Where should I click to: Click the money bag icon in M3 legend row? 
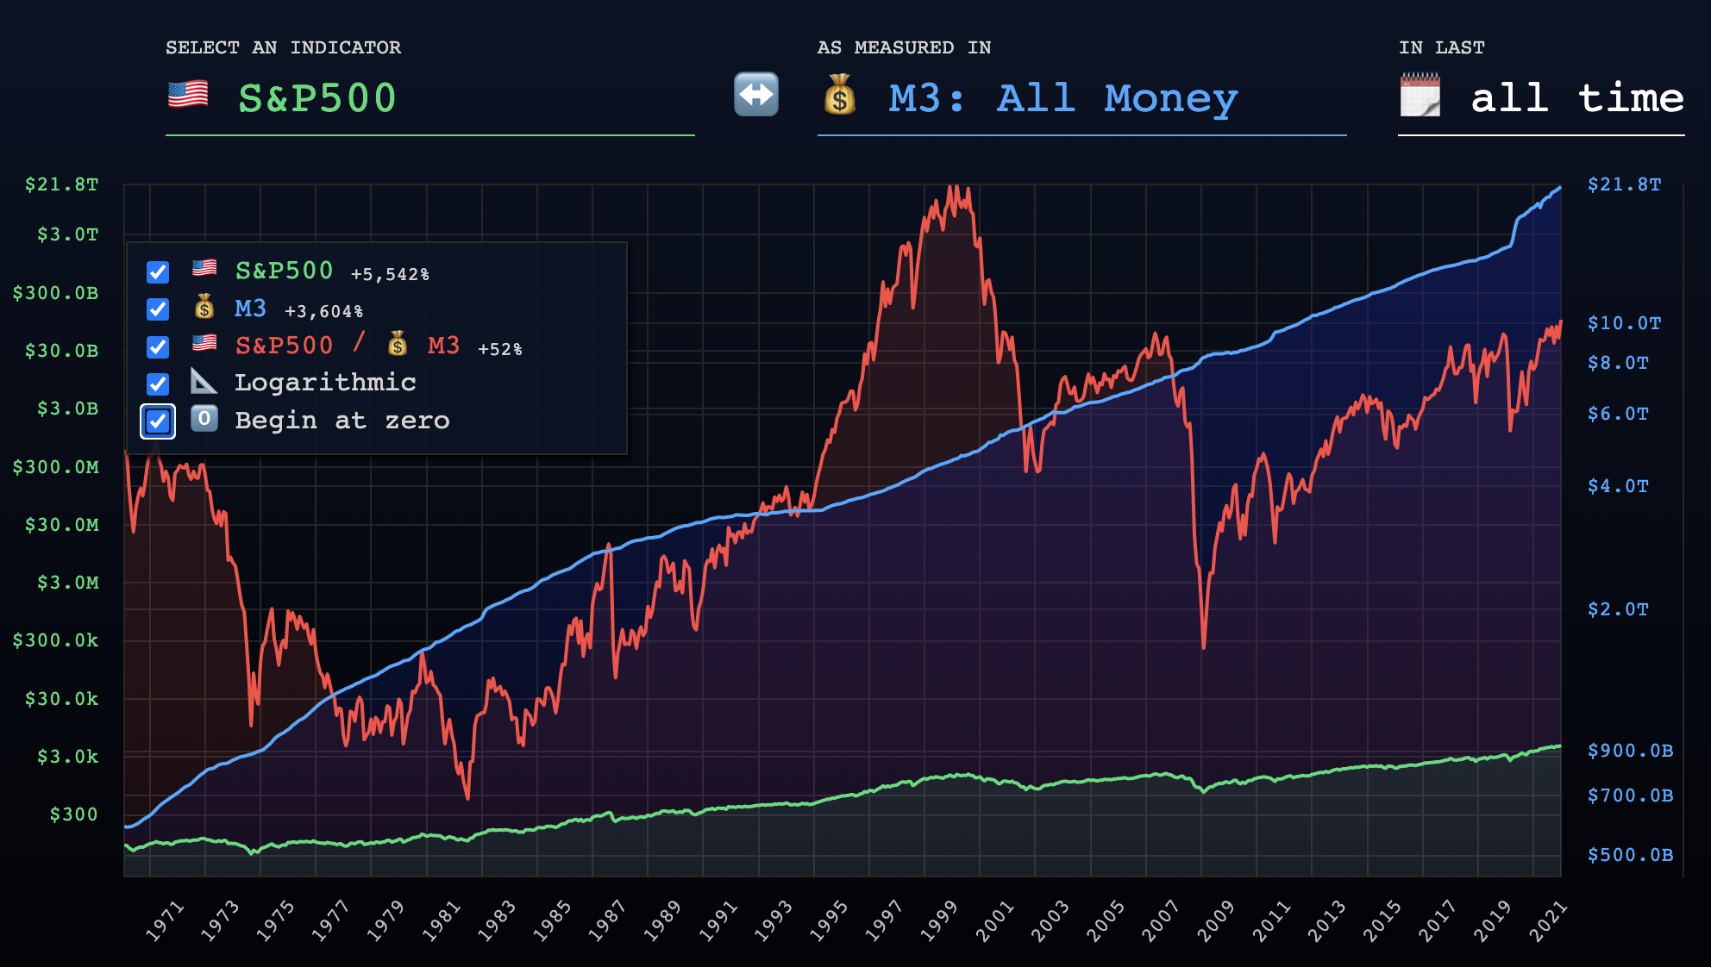click(x=204, y=307)
